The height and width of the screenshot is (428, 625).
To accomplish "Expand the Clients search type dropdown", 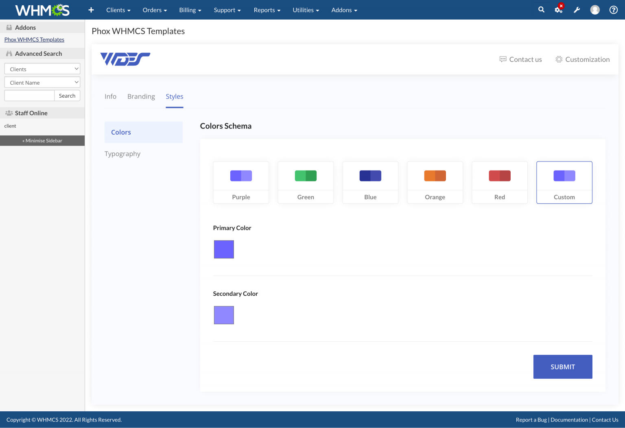I will [42, 69].
